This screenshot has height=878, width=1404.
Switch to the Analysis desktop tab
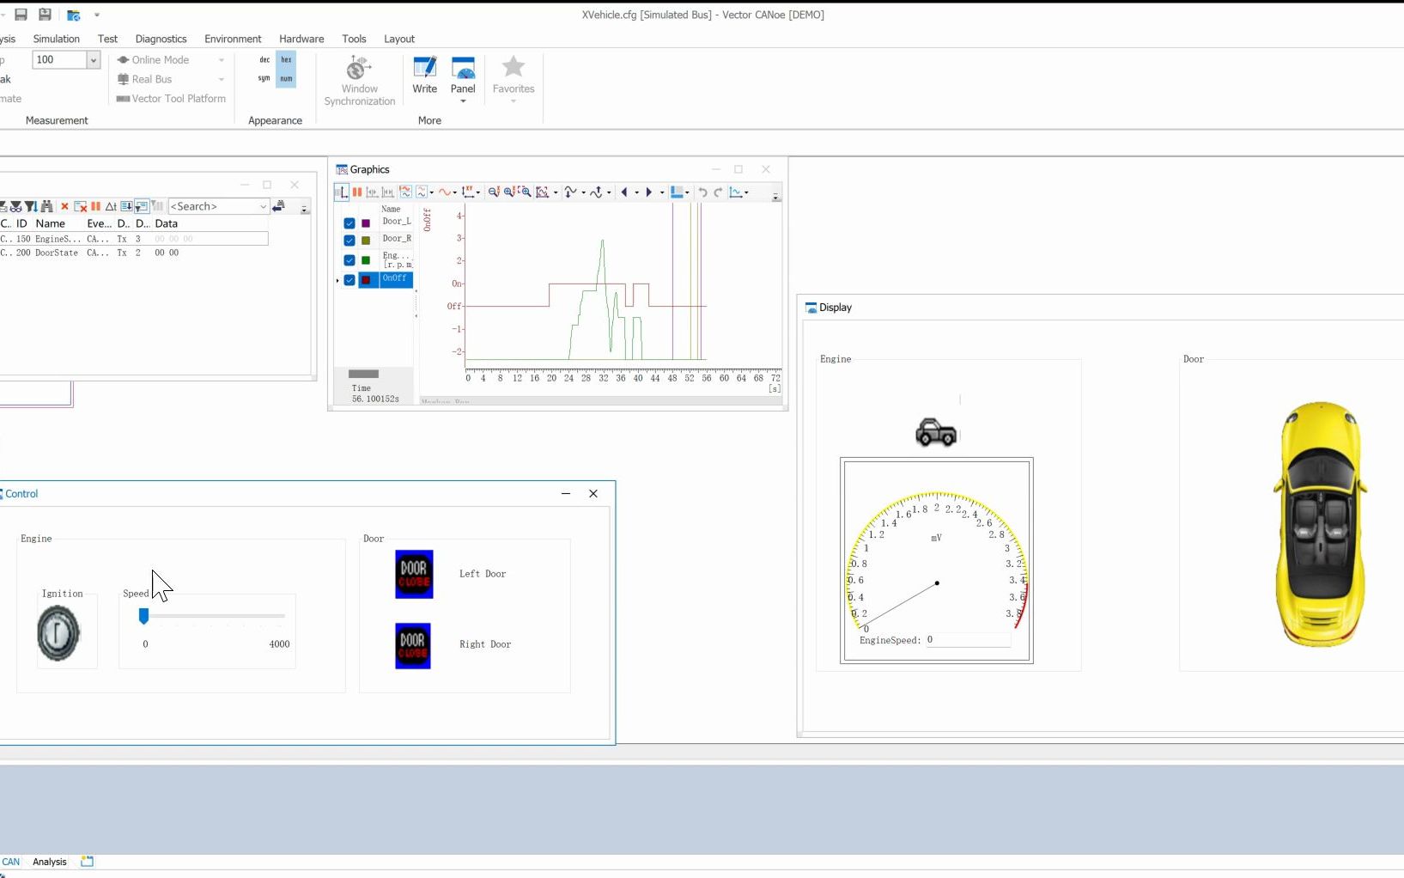[x=49, y=862]
